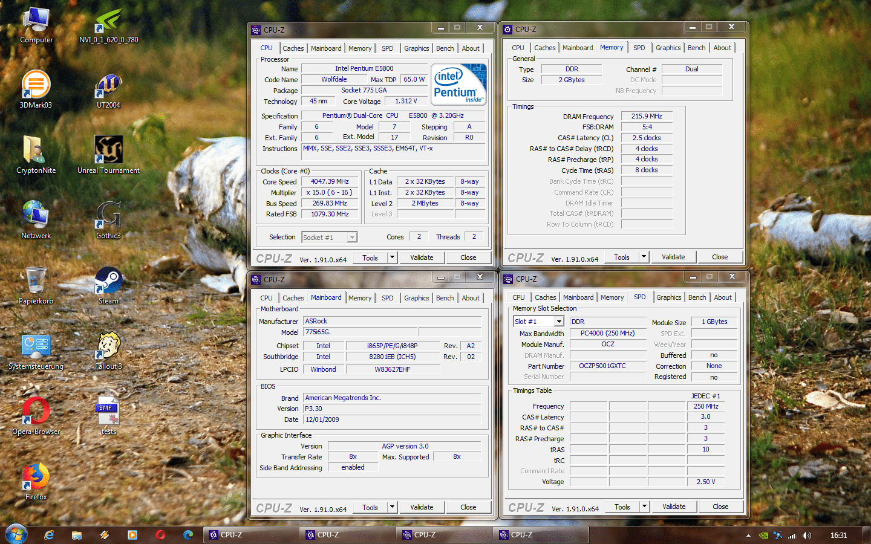
Task: Open CPU tab in the SPD window
Action: click(518, 297)
